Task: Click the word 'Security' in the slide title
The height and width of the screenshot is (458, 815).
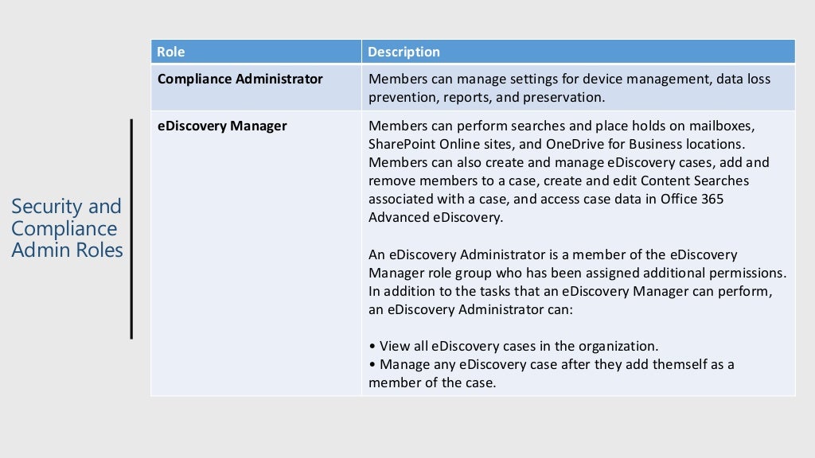Action: click(47, 207)
